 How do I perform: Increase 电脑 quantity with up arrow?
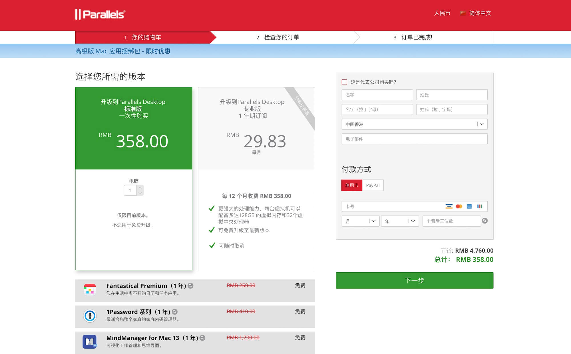(140, 188)
